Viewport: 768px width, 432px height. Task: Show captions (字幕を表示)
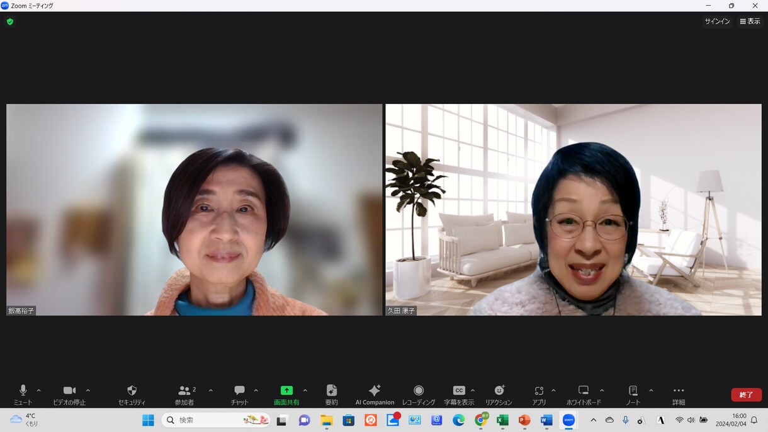[x=459, y=395]
